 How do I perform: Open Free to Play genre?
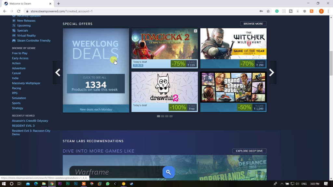pos(20,53)
